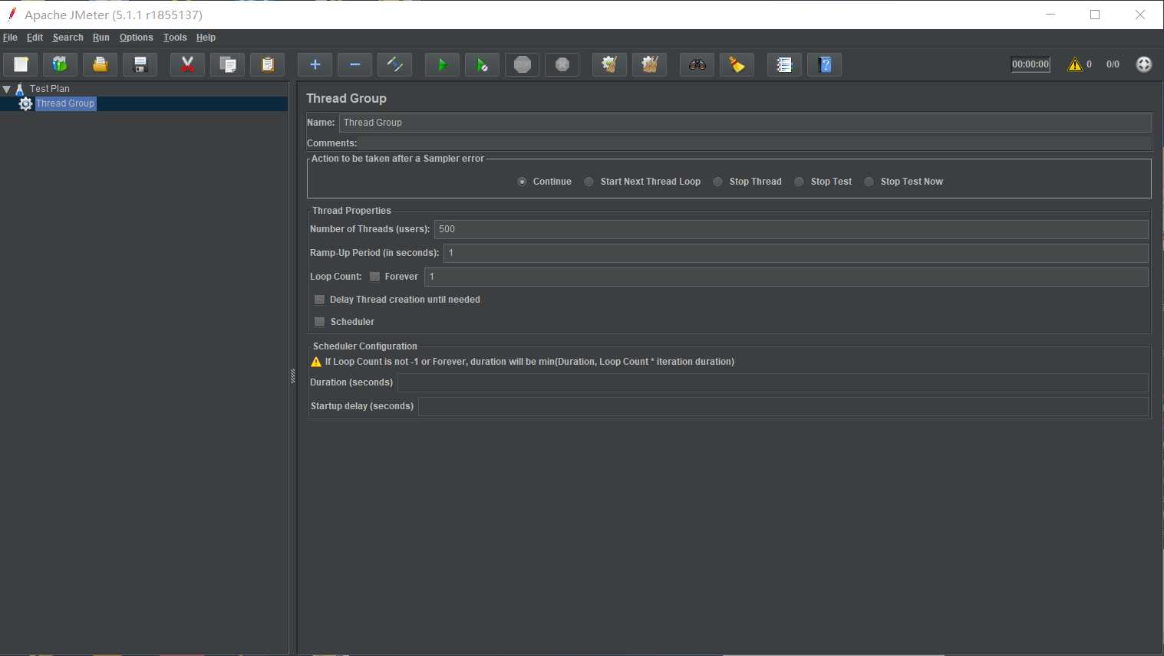Screen dimensions: 1164x656
Task: Open the Help menu
Action: tap(206, 38)
